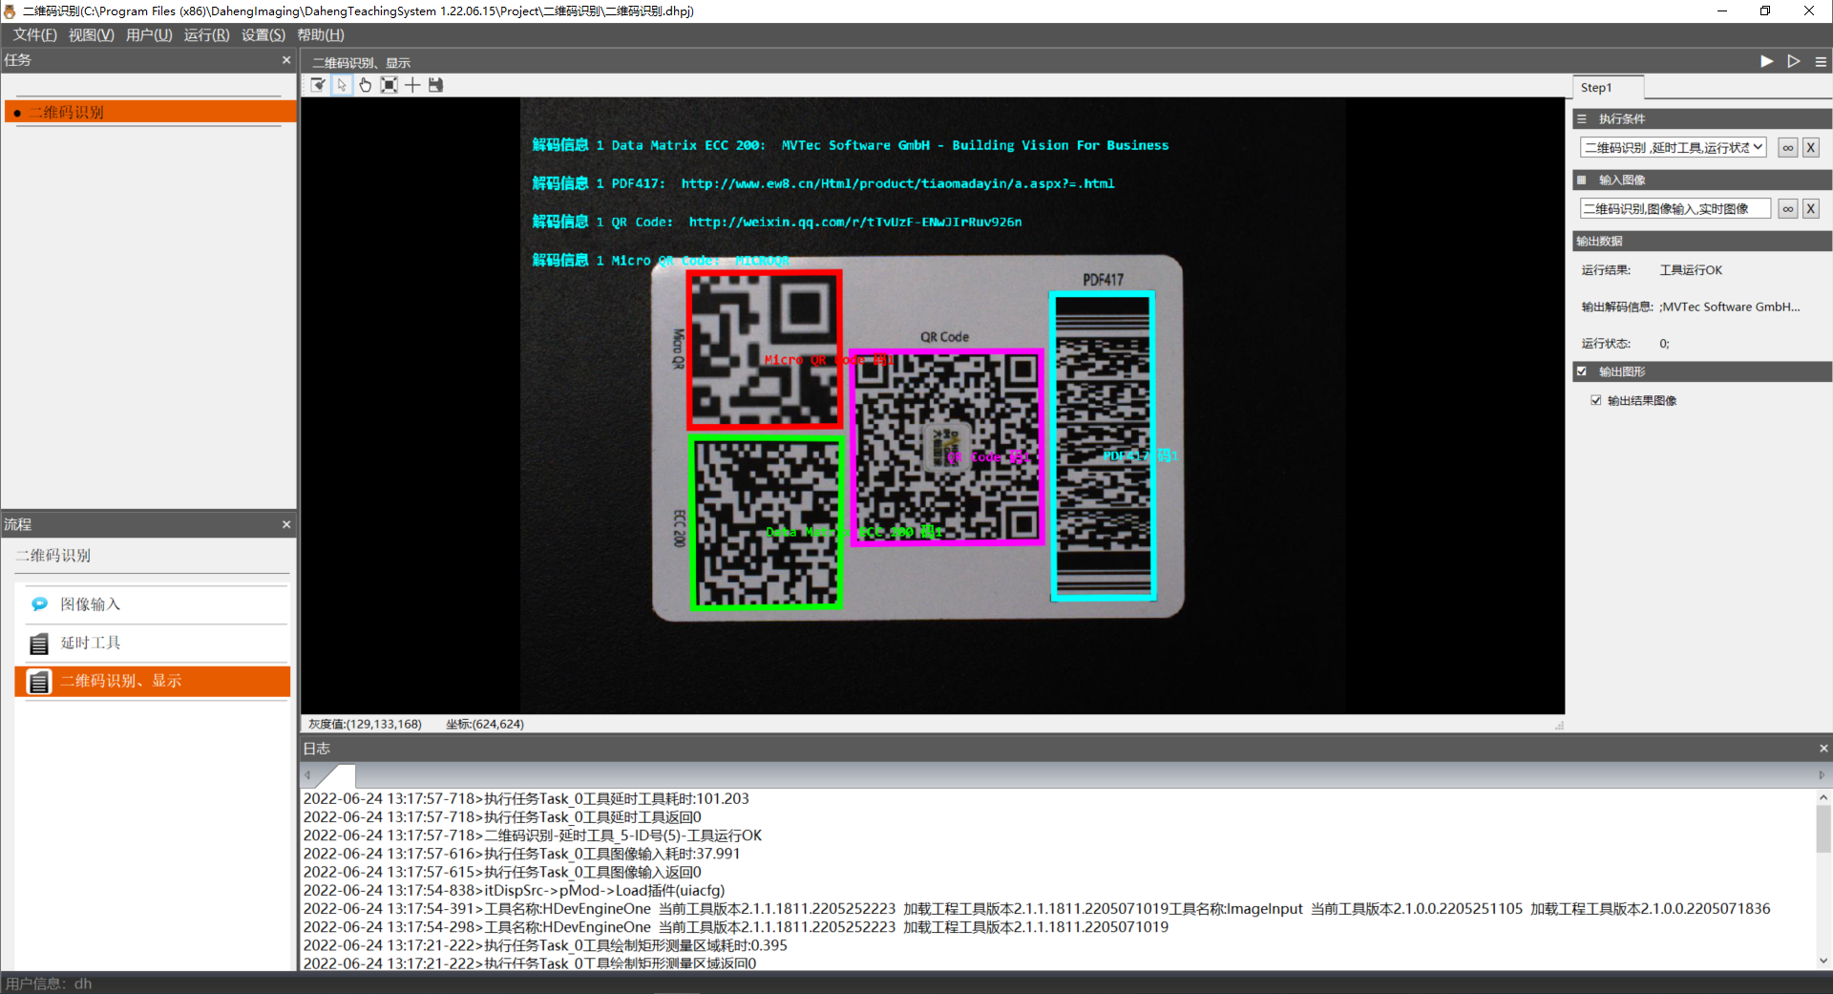Image resolution: width=1833 pixels, height=994 pixels.
Task: Click the red Micro QR code box
Action: pos(764,350)
